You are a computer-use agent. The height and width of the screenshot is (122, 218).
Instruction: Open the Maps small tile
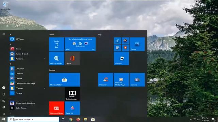125,48
